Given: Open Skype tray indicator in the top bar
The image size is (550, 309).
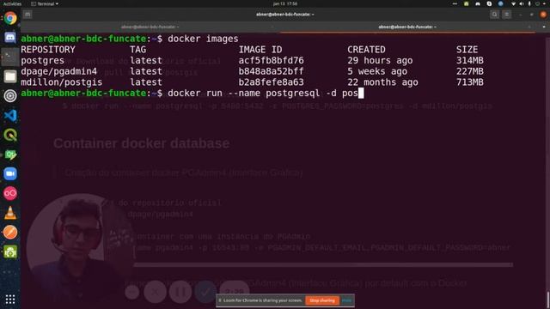Looking at the screenshot, I should [489, 3].
